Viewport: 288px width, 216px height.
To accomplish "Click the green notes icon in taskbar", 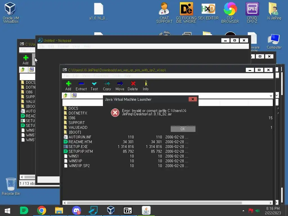I will [x=24, y=210].
